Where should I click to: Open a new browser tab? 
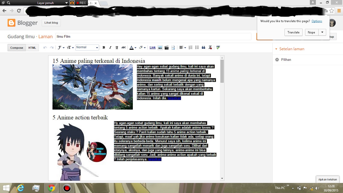click(x=104, y=3)
